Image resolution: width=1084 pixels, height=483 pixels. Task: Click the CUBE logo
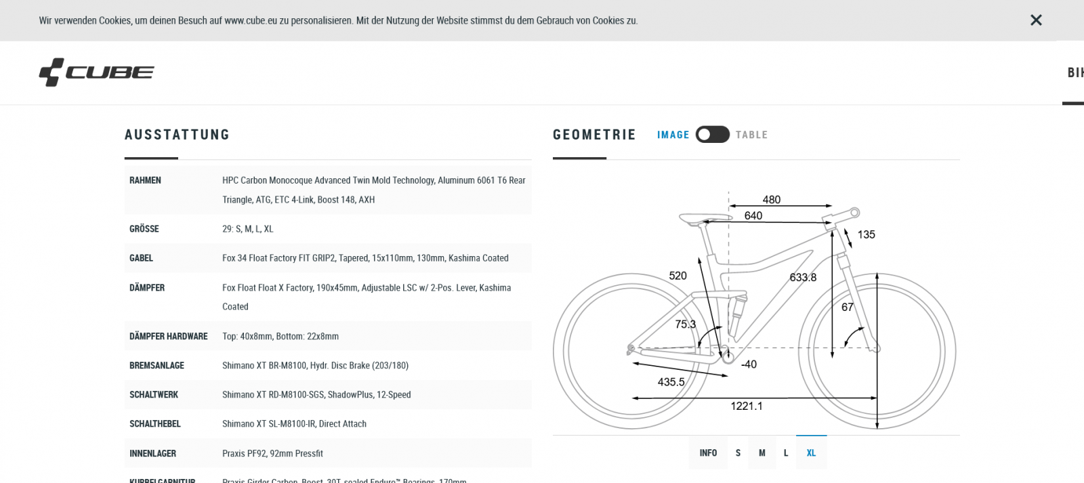coord(97,72)
